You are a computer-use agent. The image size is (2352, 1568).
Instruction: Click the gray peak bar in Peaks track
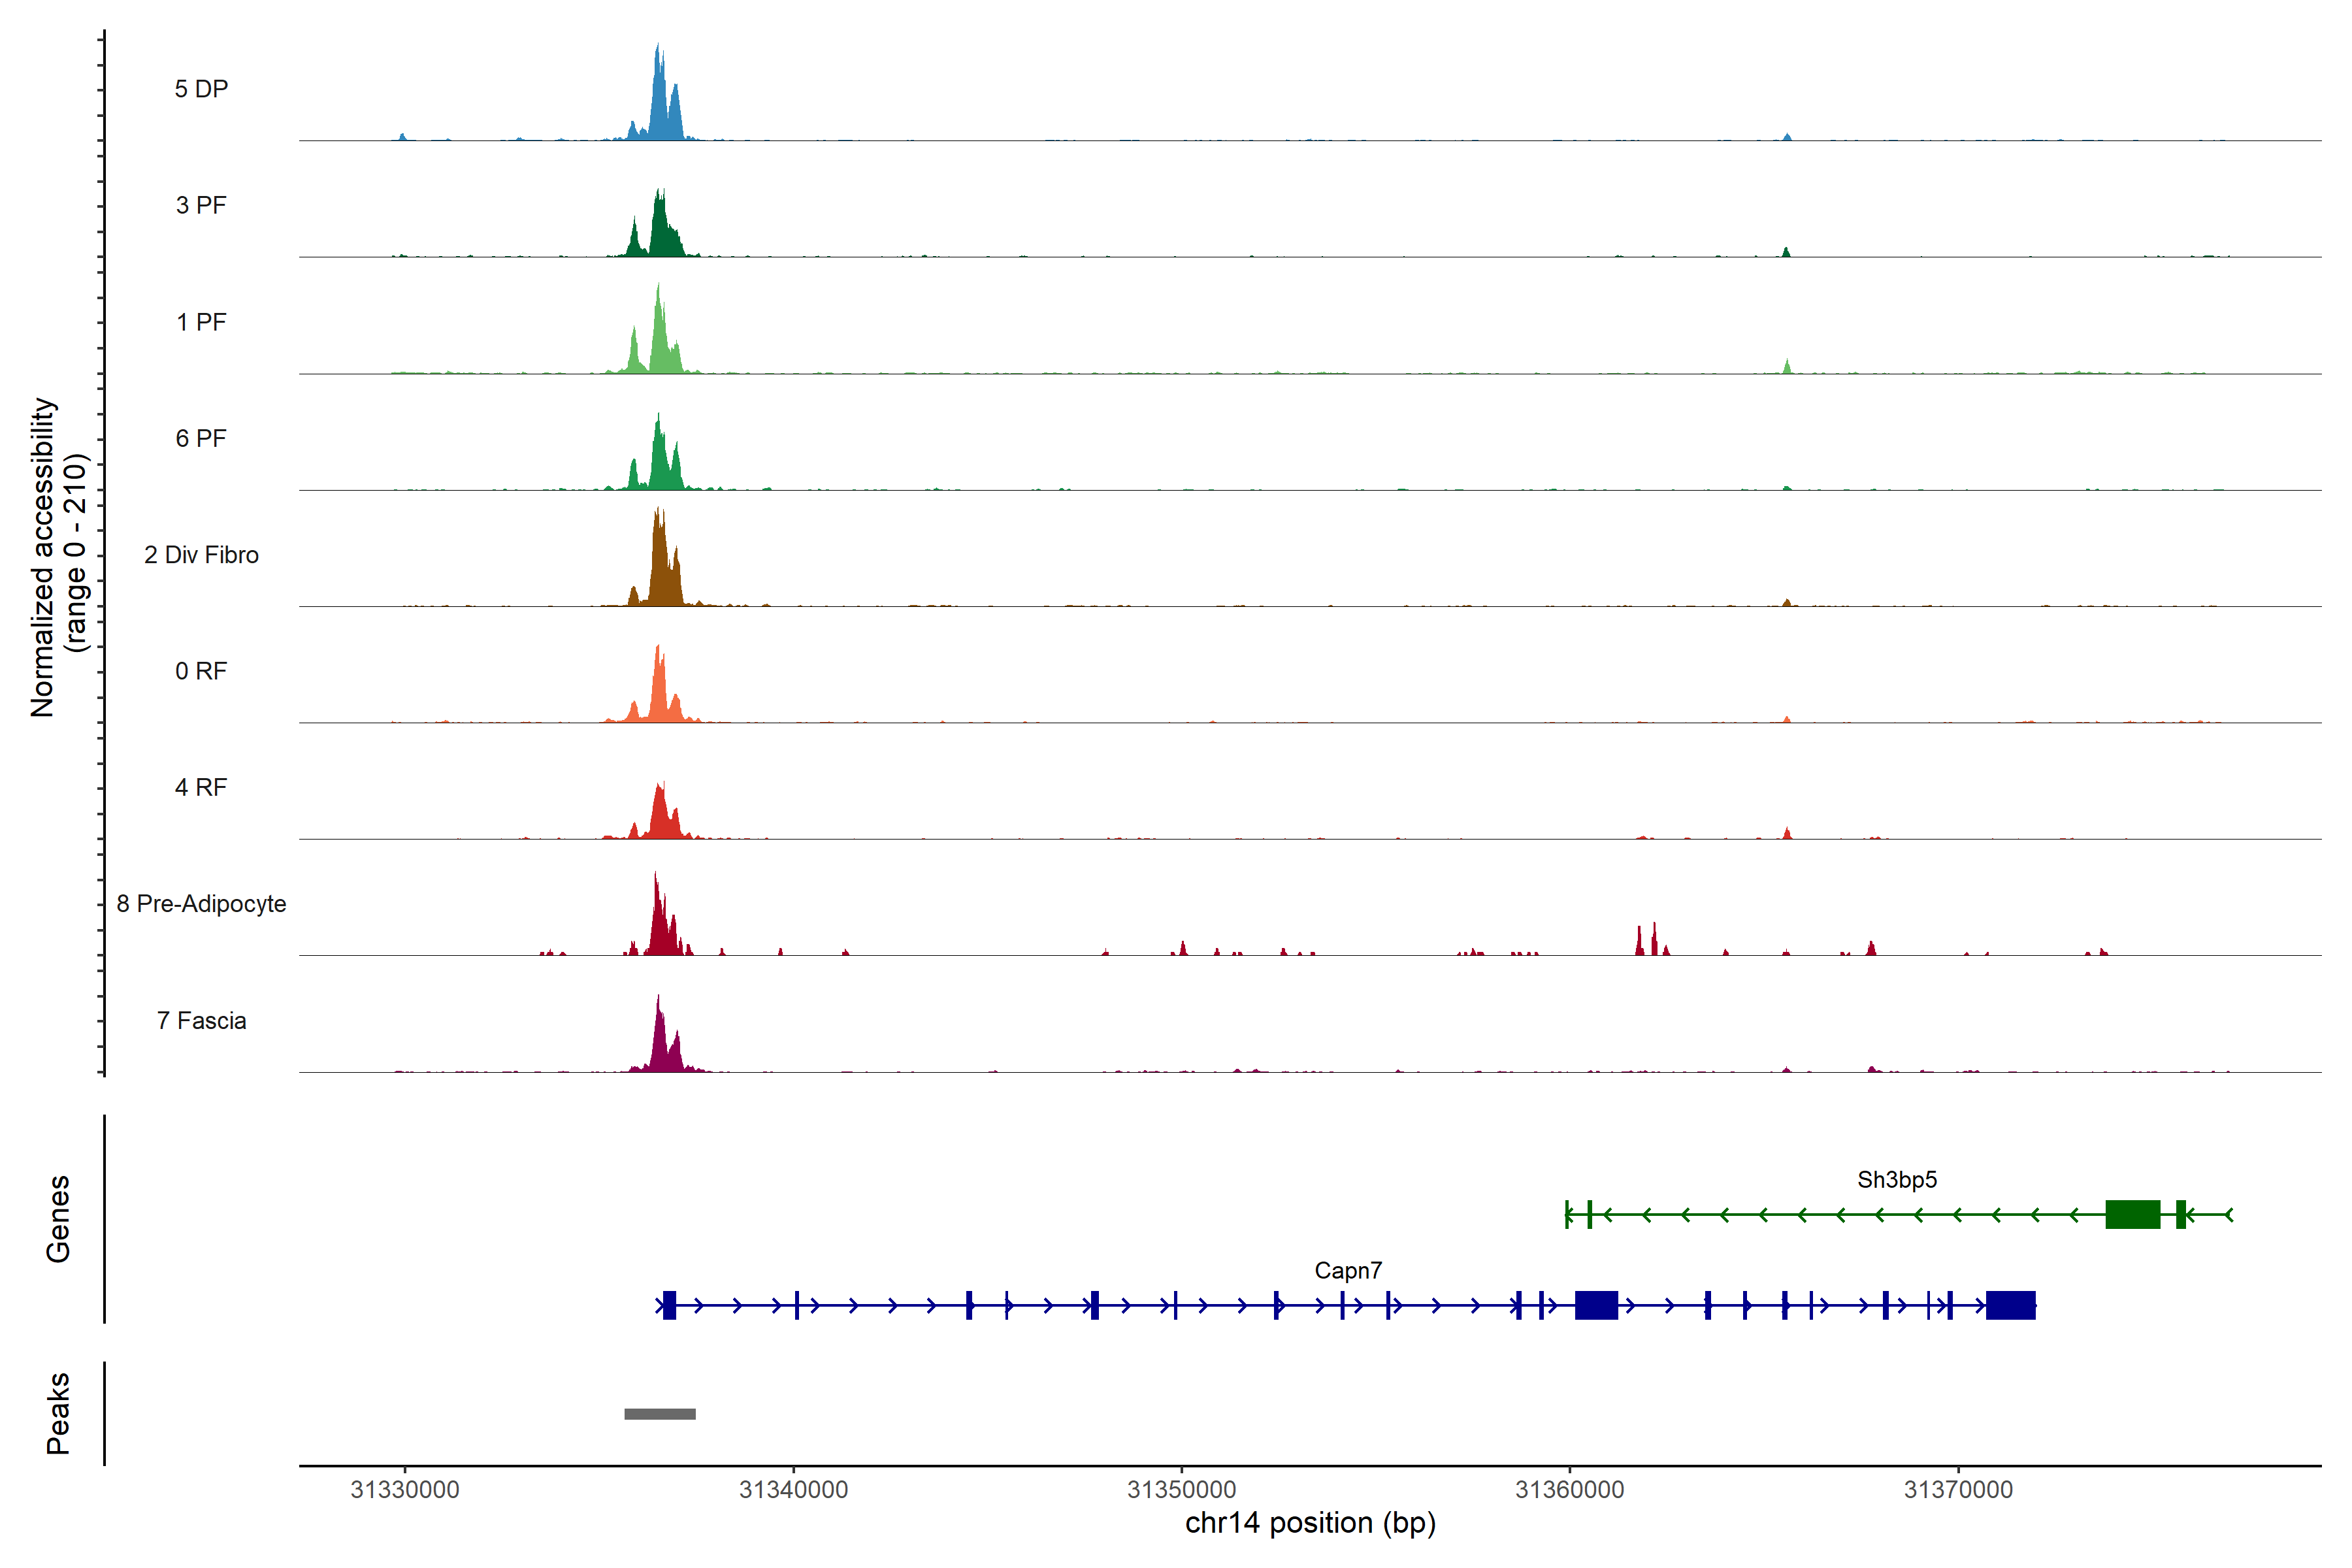(x=659, y=1414)
